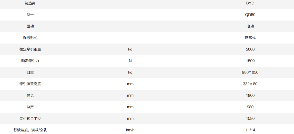Screen dimensions: 294x134
Task: Click the 制造商 row label
Action: (30, 3)
